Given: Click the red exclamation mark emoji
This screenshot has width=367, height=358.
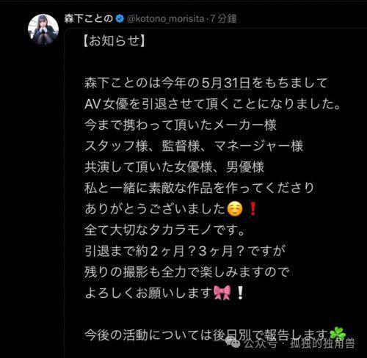Looking at the screenshot, I should (253, 209).
